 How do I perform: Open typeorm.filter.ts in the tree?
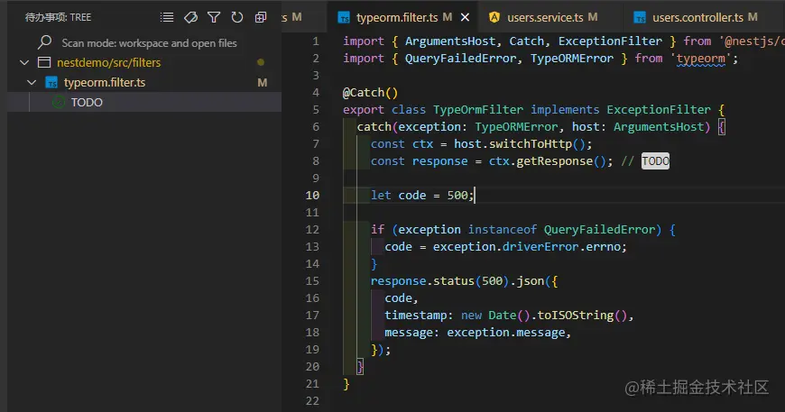pyautogui.click(x=105, y=83)
